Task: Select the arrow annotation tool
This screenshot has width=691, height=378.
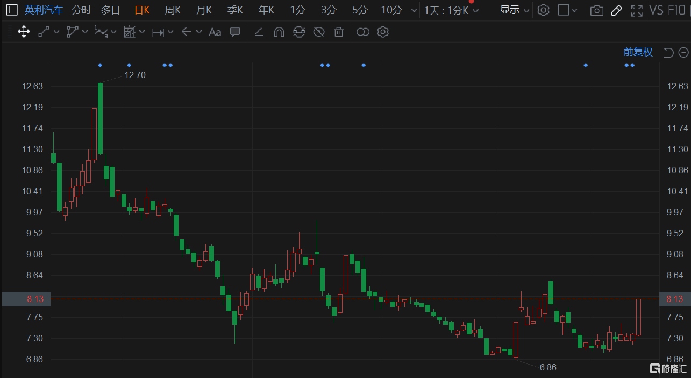Action: pyautogui.click(x=186, y=32)
